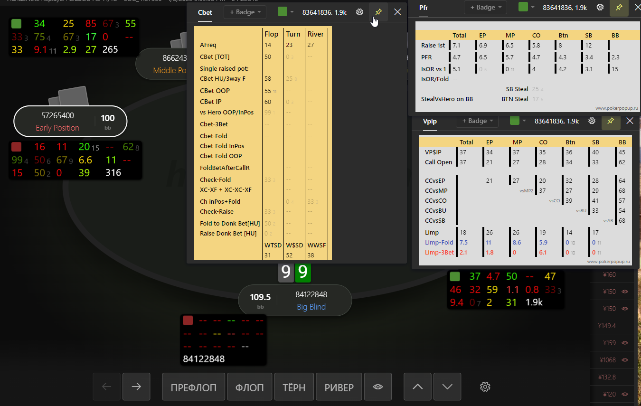Open settings gear in Cbet popup

[x=359, y=12]
